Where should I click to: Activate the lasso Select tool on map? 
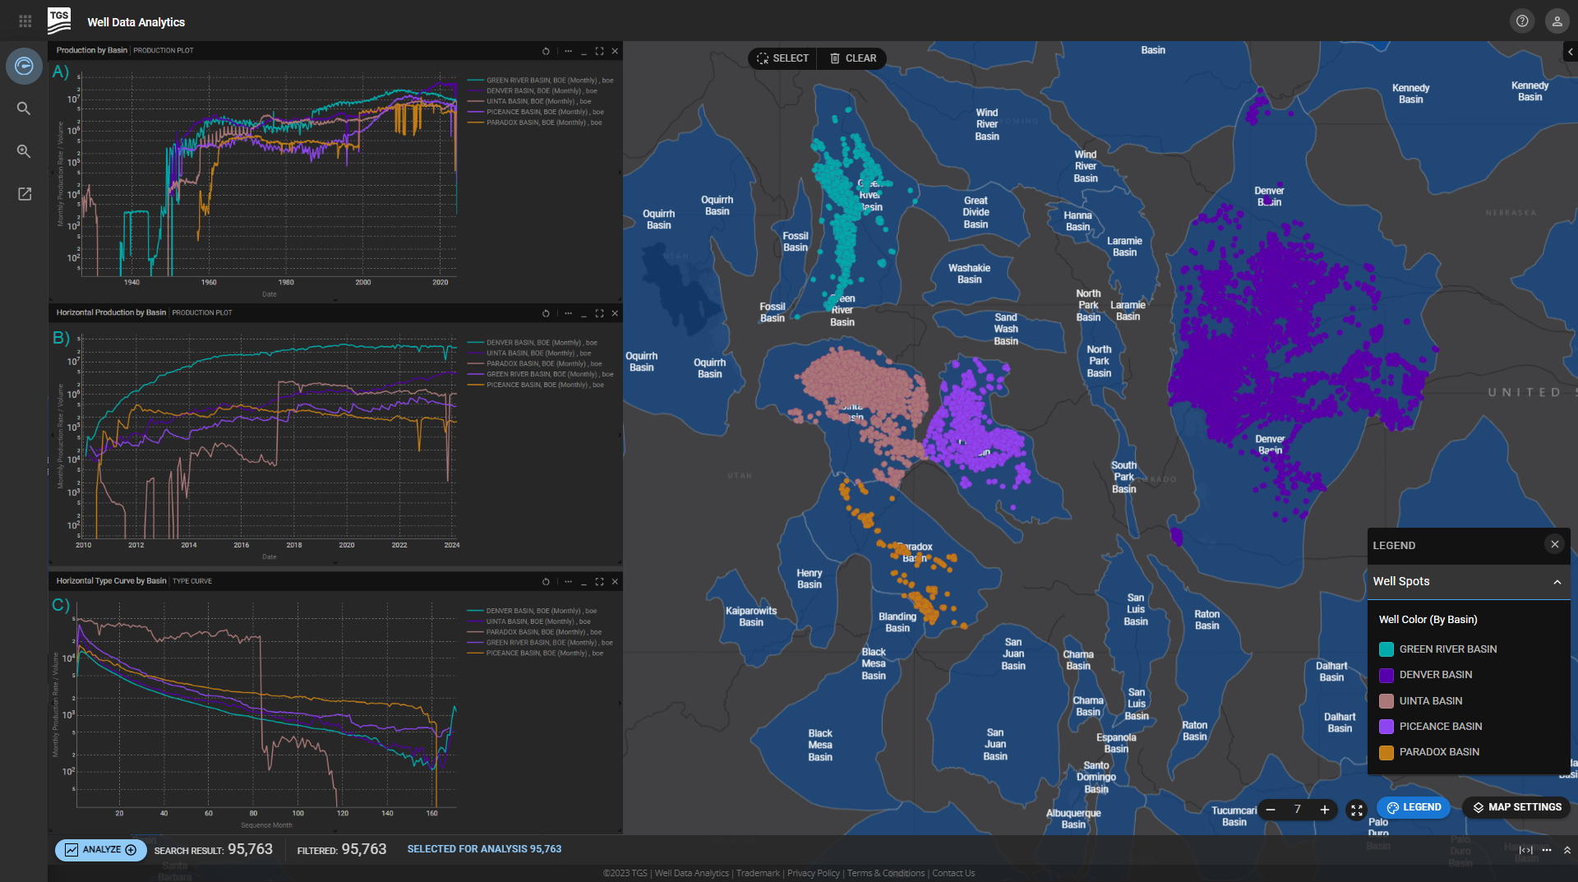782,58
